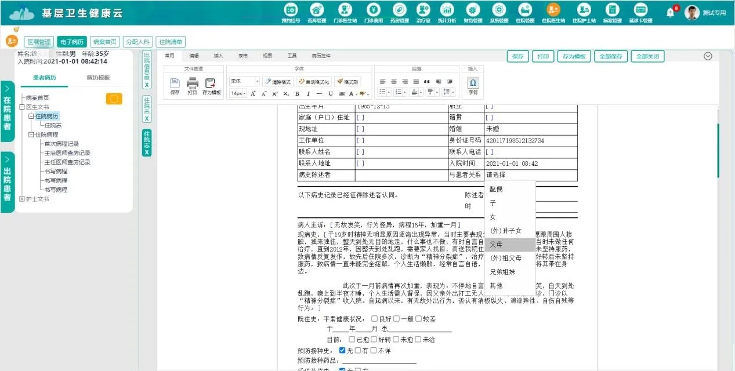The width and height of the screenshot is (735, 371).
Task: Tick the 已愈 checkbox
Action: coord(352,339)
